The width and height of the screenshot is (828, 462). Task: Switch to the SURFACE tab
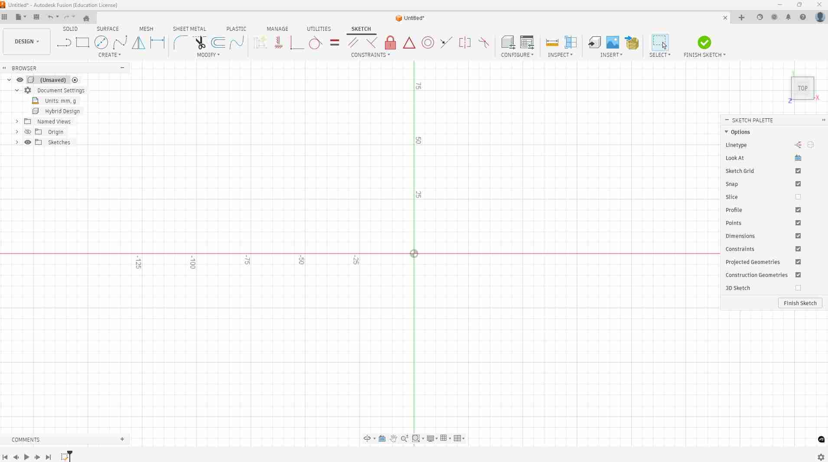[108, 29]
